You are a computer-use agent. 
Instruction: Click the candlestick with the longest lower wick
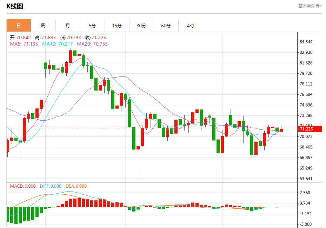tap(138, 158)
